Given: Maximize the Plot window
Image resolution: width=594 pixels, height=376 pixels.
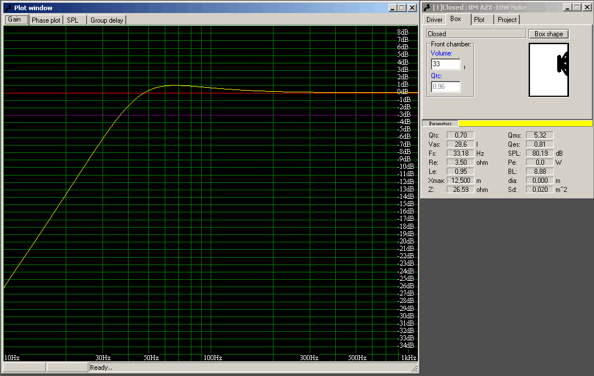Looking at the screenshot, I should click(401, 8).
